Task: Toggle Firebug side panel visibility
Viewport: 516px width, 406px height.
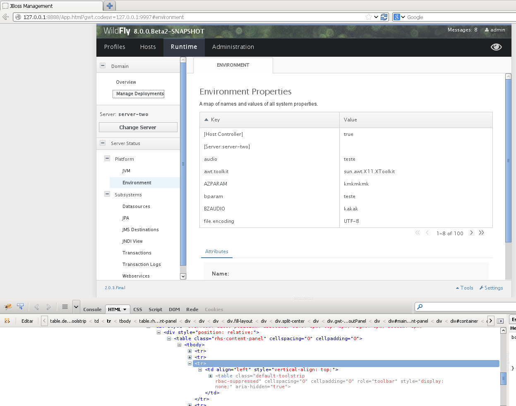Action: (500, 321)
